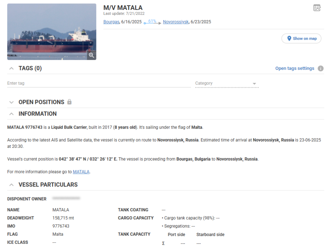Open tags settings link
The width and height of the screenshot is (326, 246).
[294, 68]
